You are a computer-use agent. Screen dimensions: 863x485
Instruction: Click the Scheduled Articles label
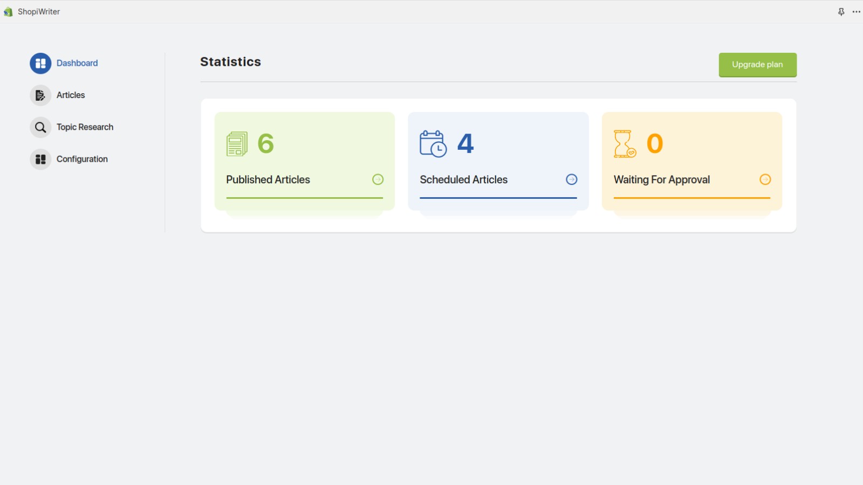tap(464, 179)
